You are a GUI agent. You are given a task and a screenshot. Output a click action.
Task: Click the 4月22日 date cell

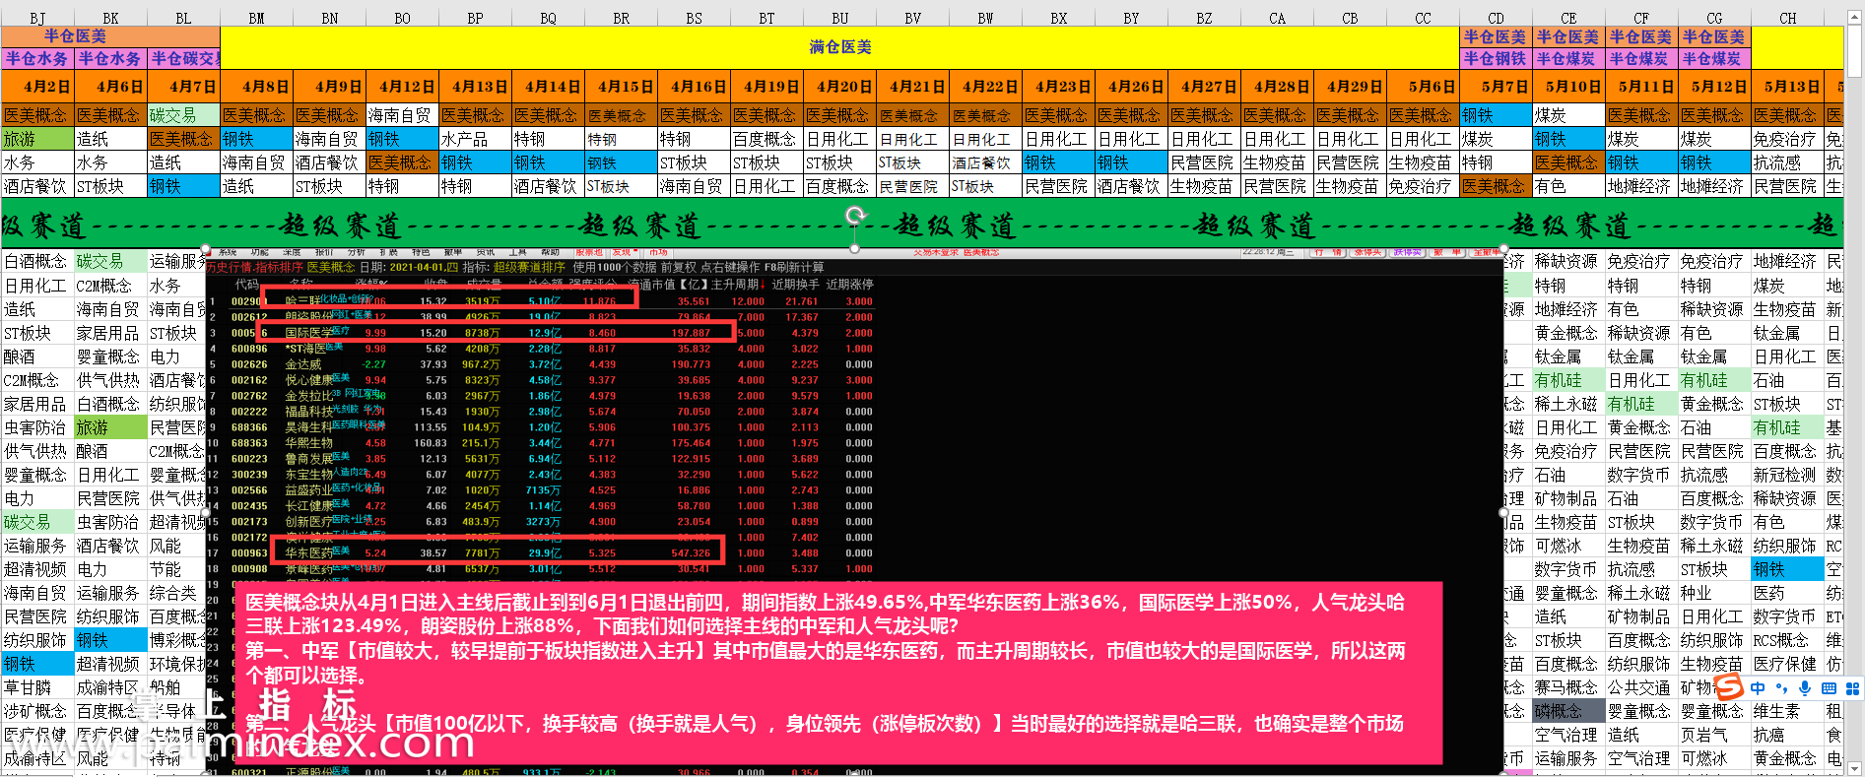click(x=985, y=86)
